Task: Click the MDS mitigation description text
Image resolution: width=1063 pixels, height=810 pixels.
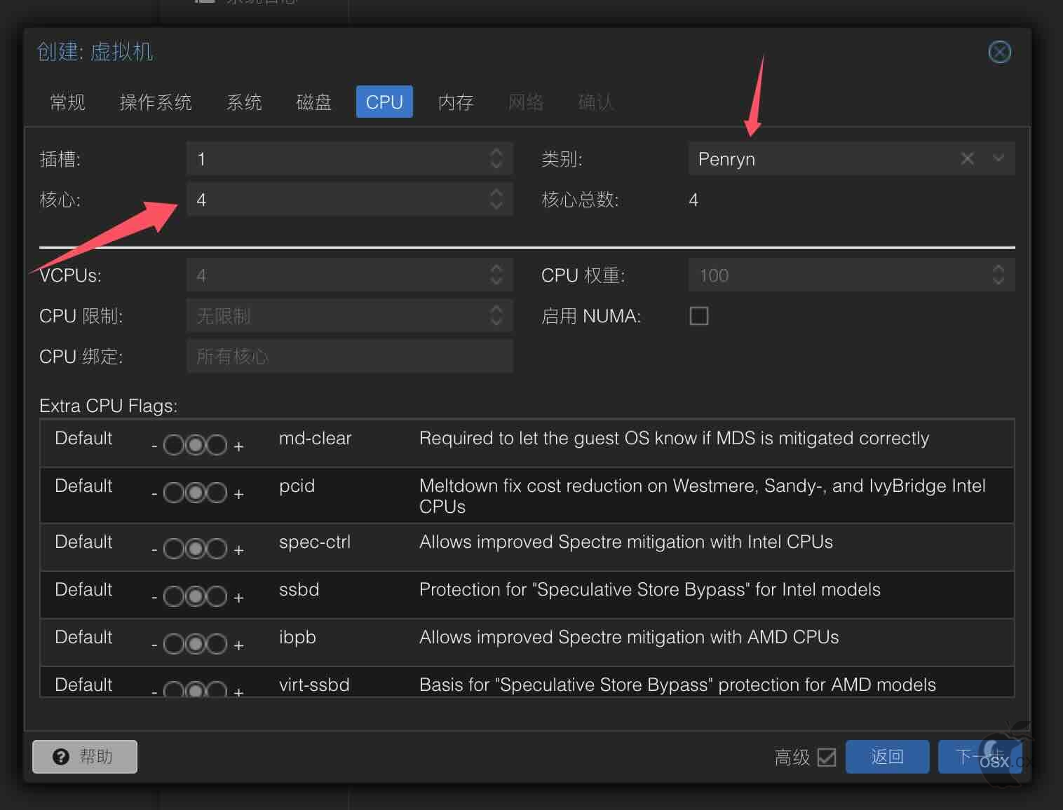Action: coord(674,438)
